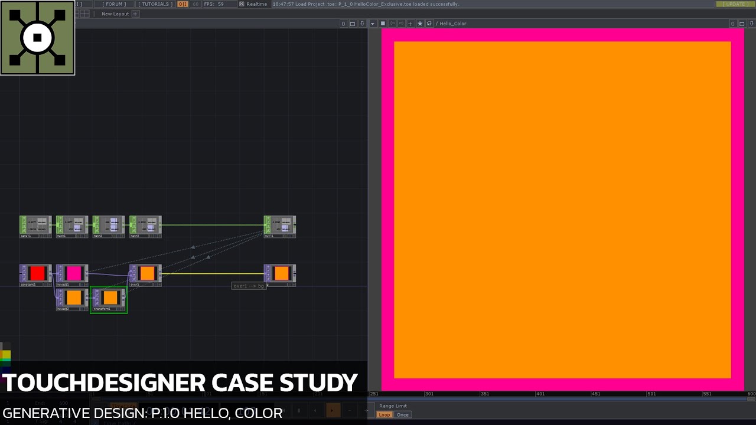The height and width of the screenshot is (425, 756).
Task: Select the panel1 CHOP node
Action: [x=35, y=227]
